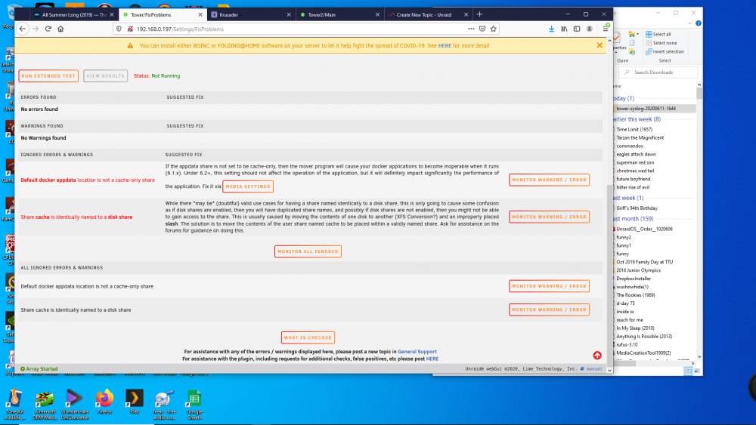Monitor warning for docker appdata in ignored errors section
The height and width of the screenshot is (425, 756).
point(549,180)
